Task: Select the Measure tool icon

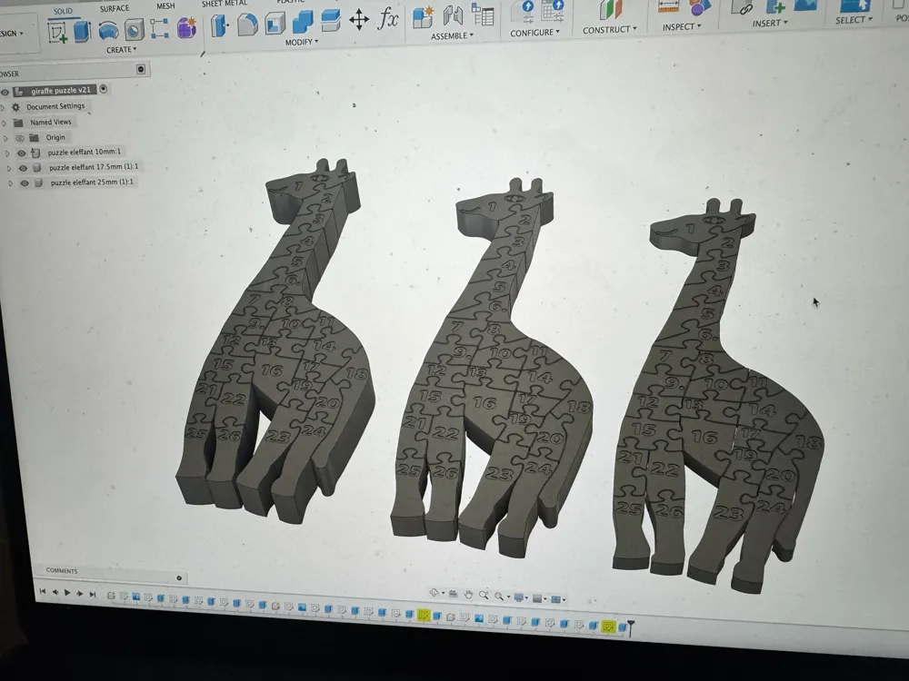Action: (x=668, y=7)
